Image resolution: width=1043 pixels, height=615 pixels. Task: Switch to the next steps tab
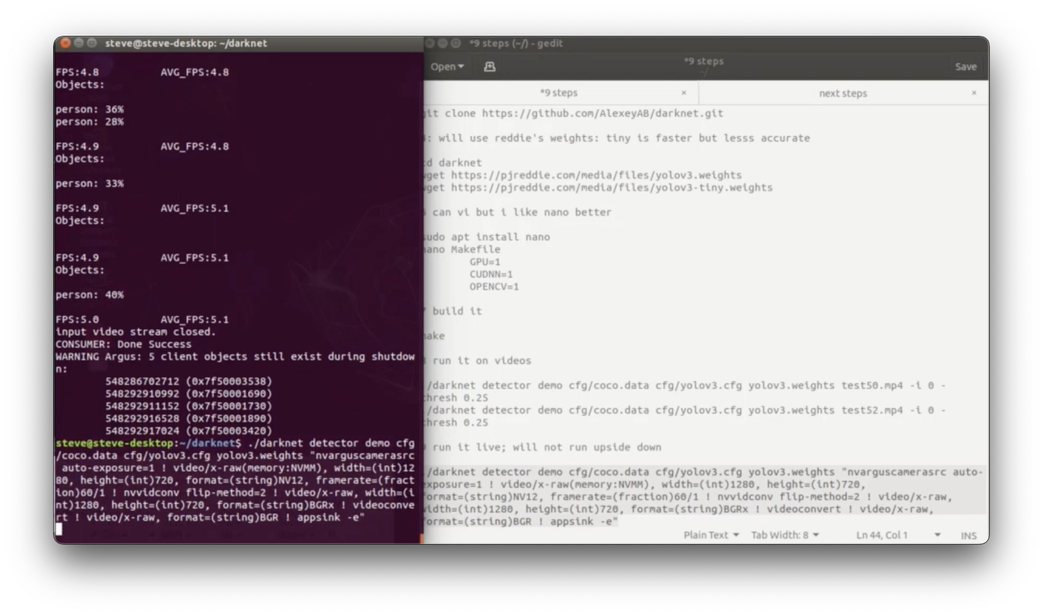pyautogui.click(x=842, y=93)
